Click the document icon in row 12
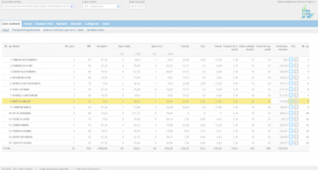This screenshot has width=318, height=170. 296,125
